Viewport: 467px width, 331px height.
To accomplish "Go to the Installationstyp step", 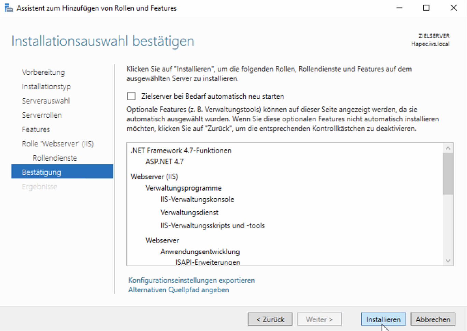I will point(46,86).
